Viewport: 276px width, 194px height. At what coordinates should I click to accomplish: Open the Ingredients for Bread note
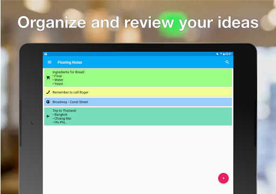[138, 78]
